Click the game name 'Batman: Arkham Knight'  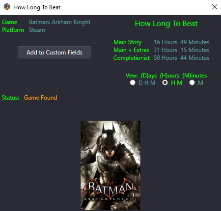click(x=60, y=22)
